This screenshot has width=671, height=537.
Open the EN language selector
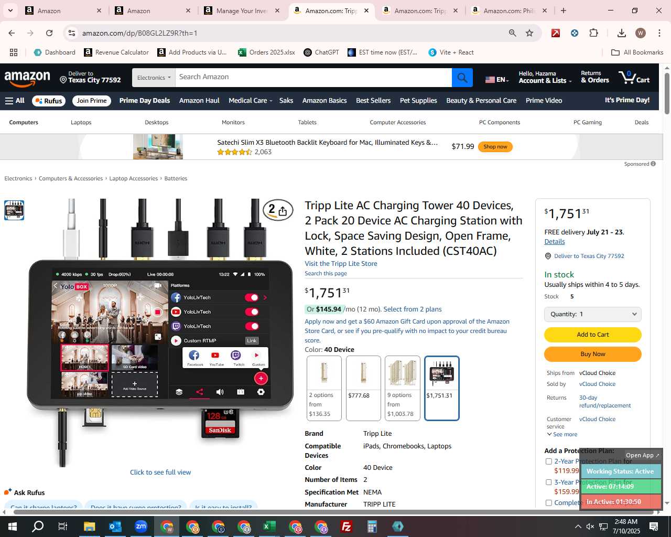pyautogui.click(x=497, y=80)
